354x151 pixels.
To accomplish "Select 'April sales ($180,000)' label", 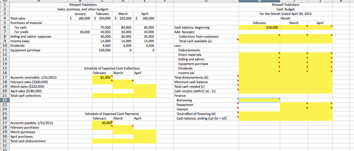I will (26, 91).
